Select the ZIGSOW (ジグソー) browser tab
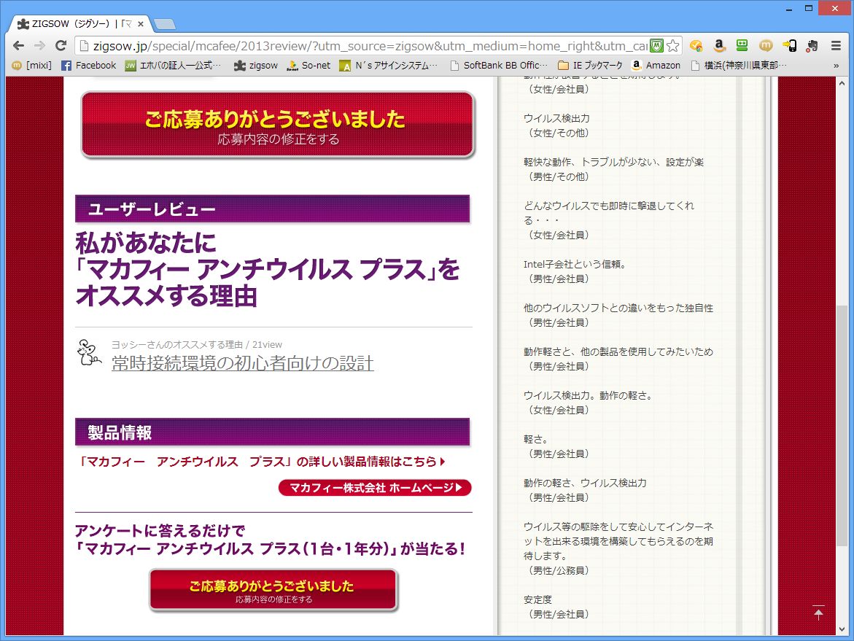The height and width of the screenshot is (641, 854). (x=81, y=24)
